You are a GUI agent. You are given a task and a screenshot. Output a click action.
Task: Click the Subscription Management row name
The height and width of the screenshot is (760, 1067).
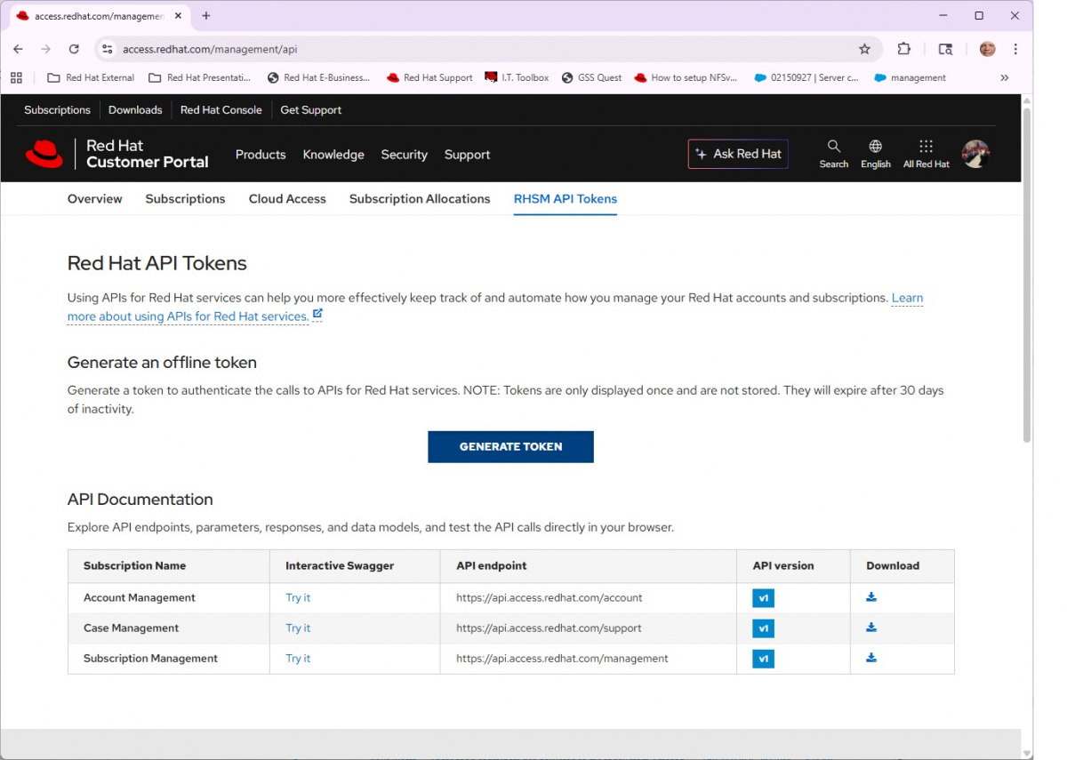coord(150,658)
